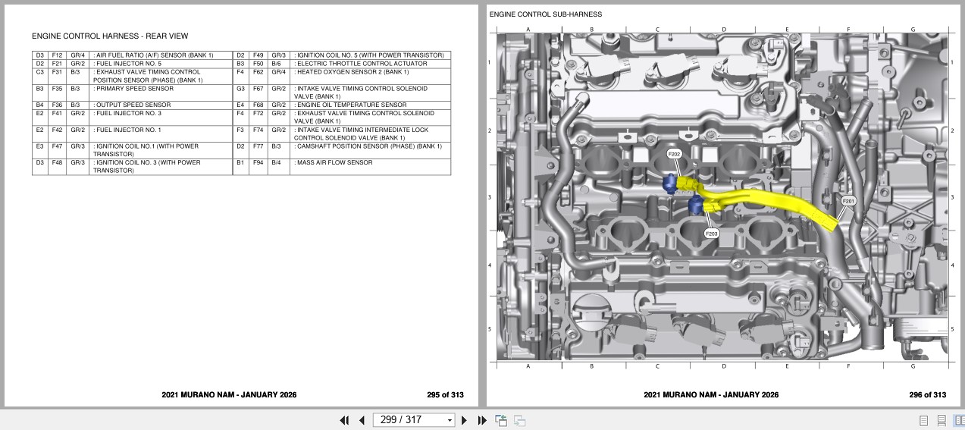Click the go to previous view icon

coord(501,420)
